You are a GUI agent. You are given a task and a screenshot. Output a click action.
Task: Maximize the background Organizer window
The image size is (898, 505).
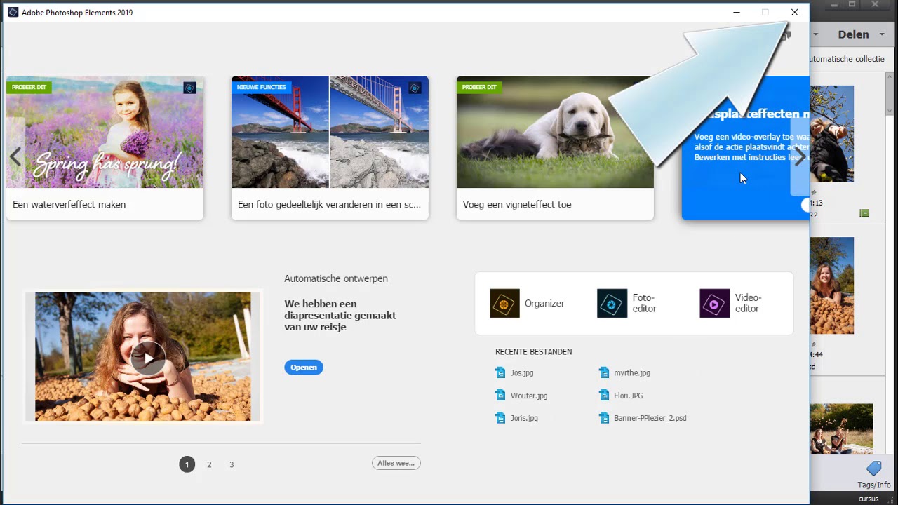[x=852, y=4]
